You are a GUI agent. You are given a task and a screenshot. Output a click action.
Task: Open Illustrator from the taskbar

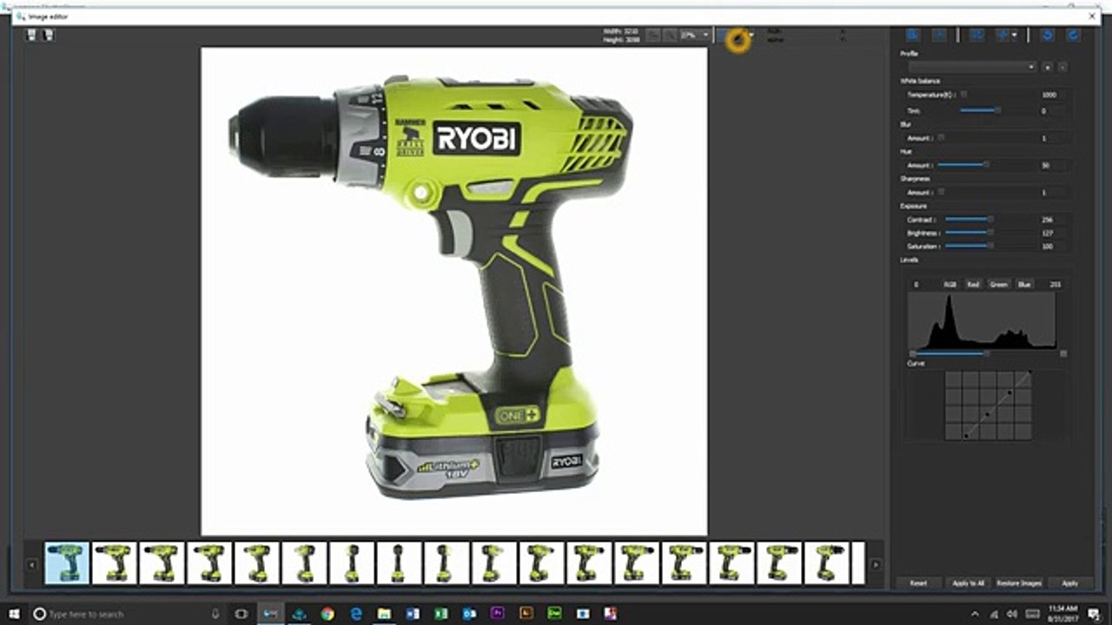[526, 614]
